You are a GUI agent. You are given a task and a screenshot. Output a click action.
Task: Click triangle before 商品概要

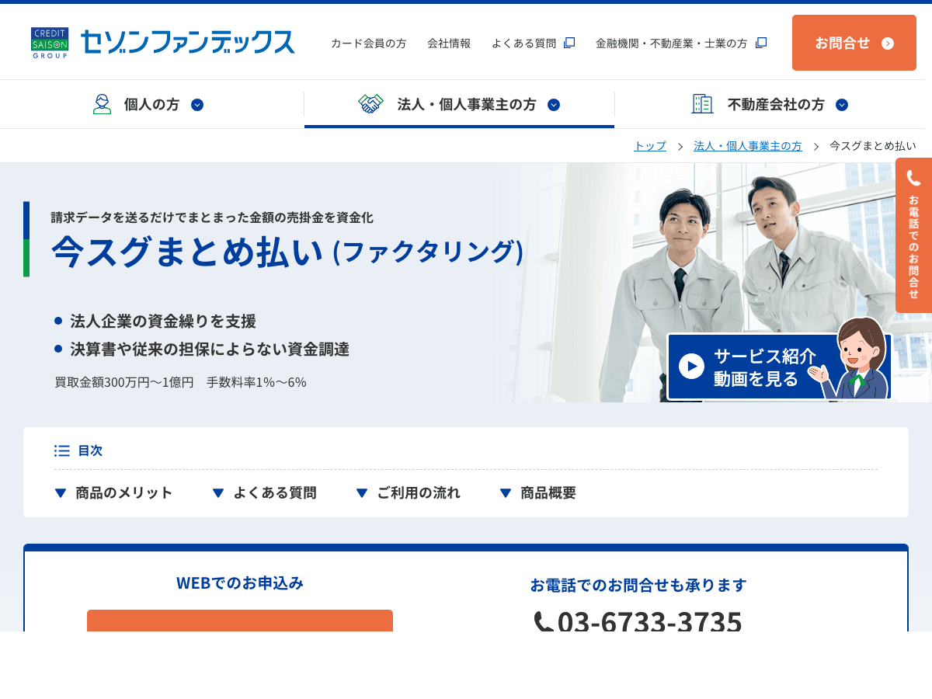(506, 493)
